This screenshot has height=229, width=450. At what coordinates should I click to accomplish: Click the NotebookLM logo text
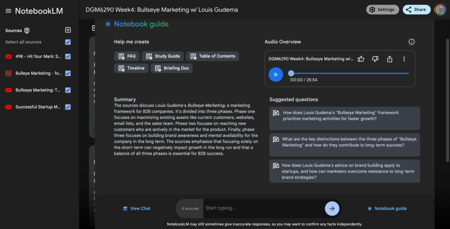point(39,11)
